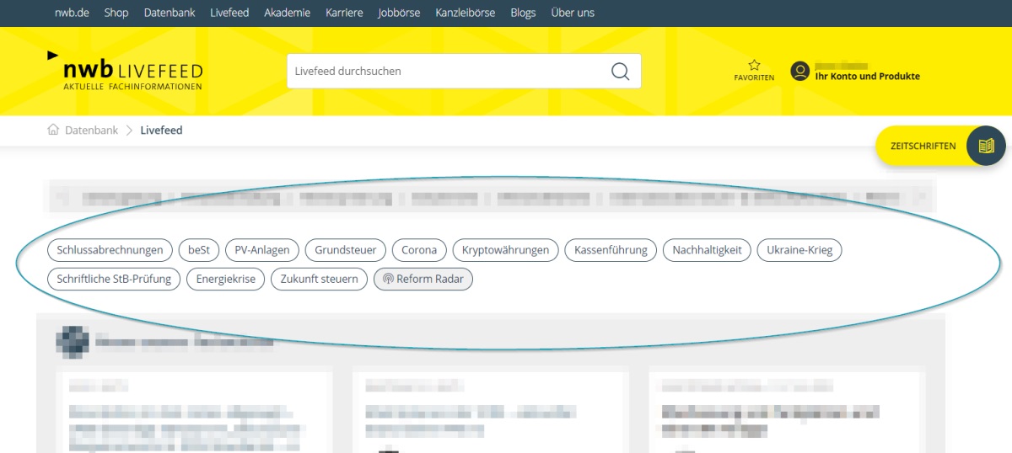This screenshot has height=453, width=1012.
Task: Open Ihr Konto und Produkte menu
Action: 867,77
